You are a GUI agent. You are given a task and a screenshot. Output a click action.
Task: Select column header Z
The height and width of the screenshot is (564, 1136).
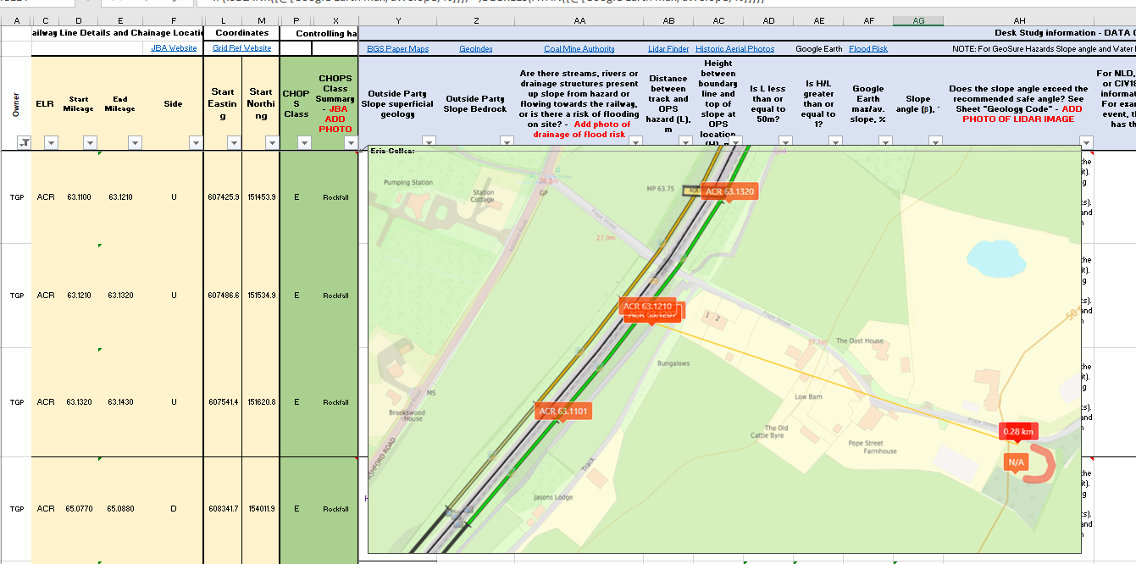coord(476,20)
